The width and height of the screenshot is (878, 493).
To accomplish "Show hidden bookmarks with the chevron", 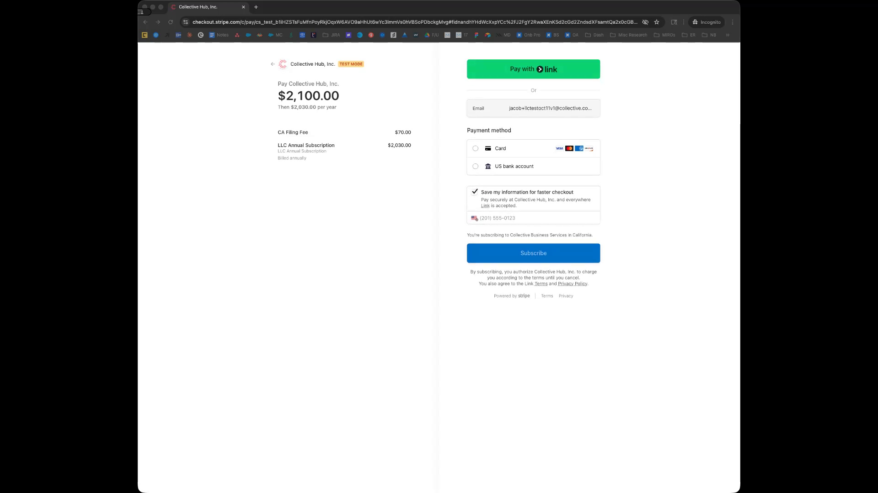I will tap(728, 35).
